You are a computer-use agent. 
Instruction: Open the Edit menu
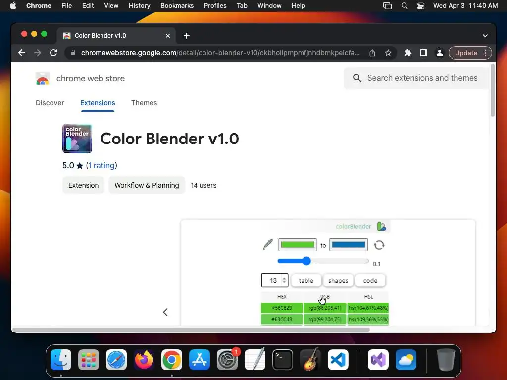tap(88, 6)
